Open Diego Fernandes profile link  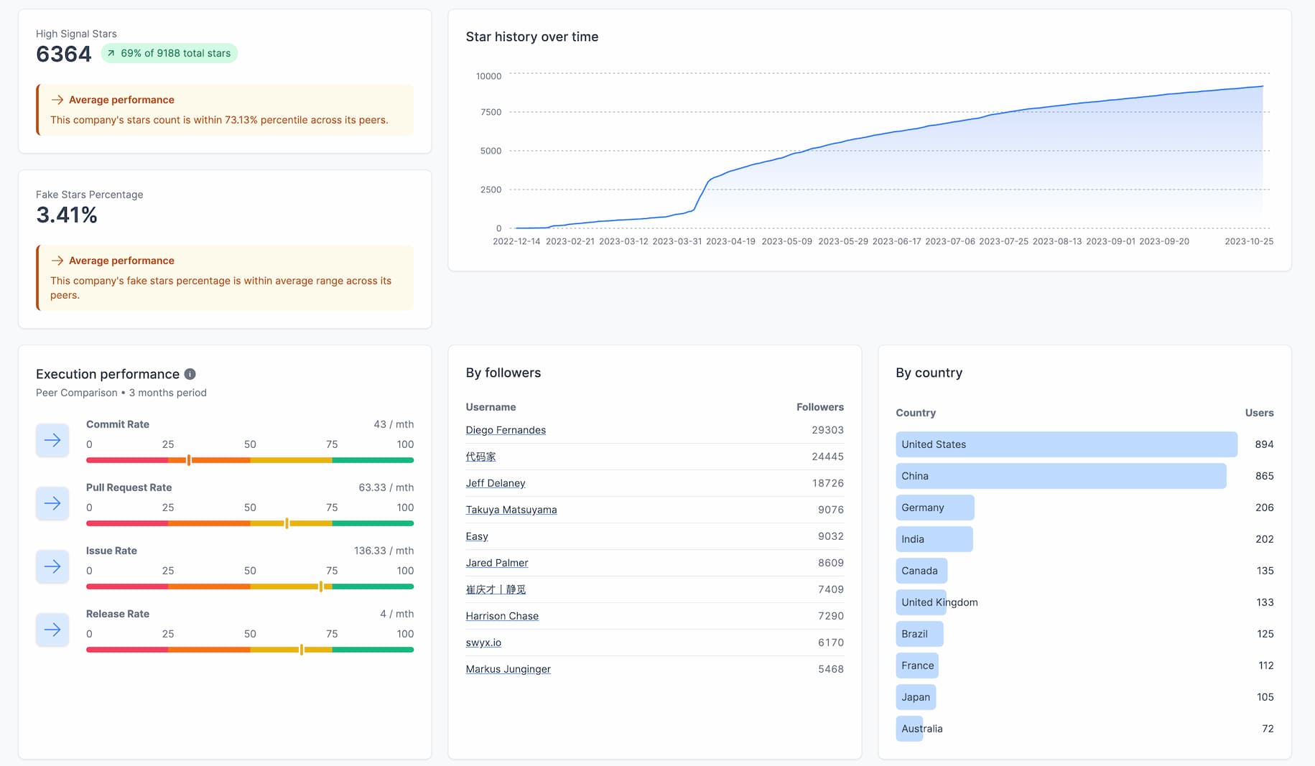click(x=506, y=430)
